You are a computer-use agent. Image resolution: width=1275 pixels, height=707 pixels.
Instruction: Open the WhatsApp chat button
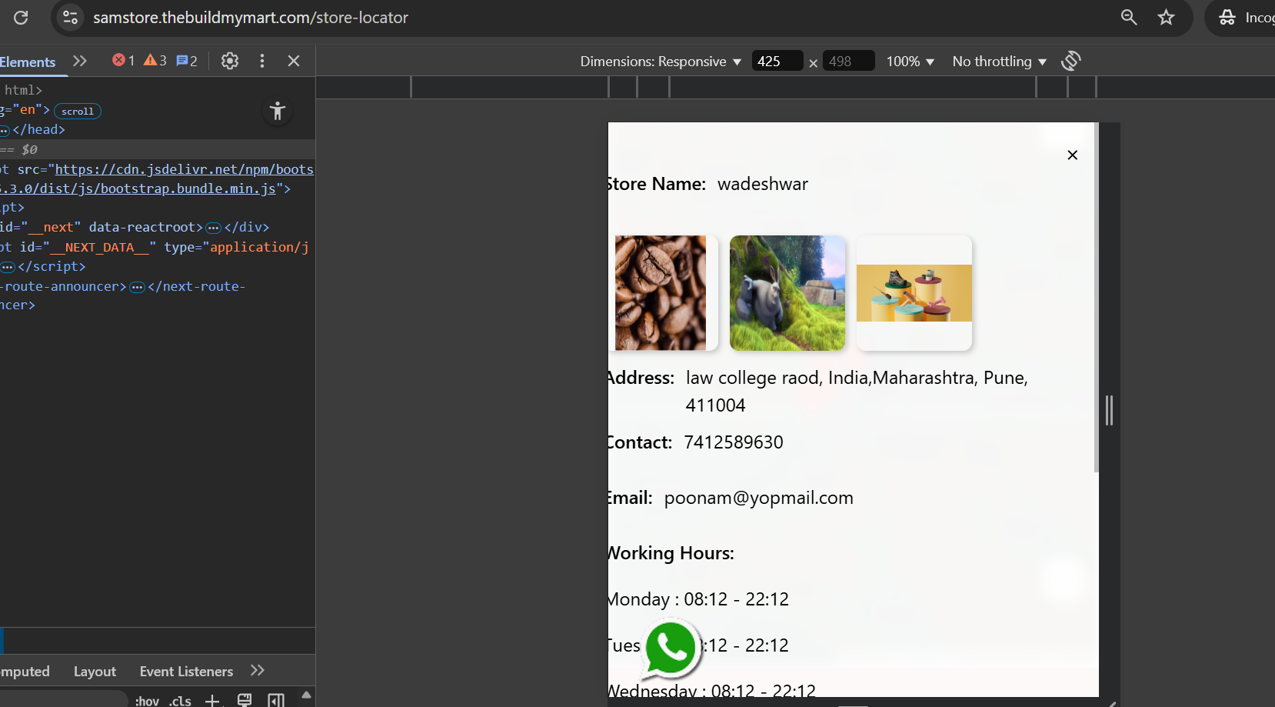(671, 649)
